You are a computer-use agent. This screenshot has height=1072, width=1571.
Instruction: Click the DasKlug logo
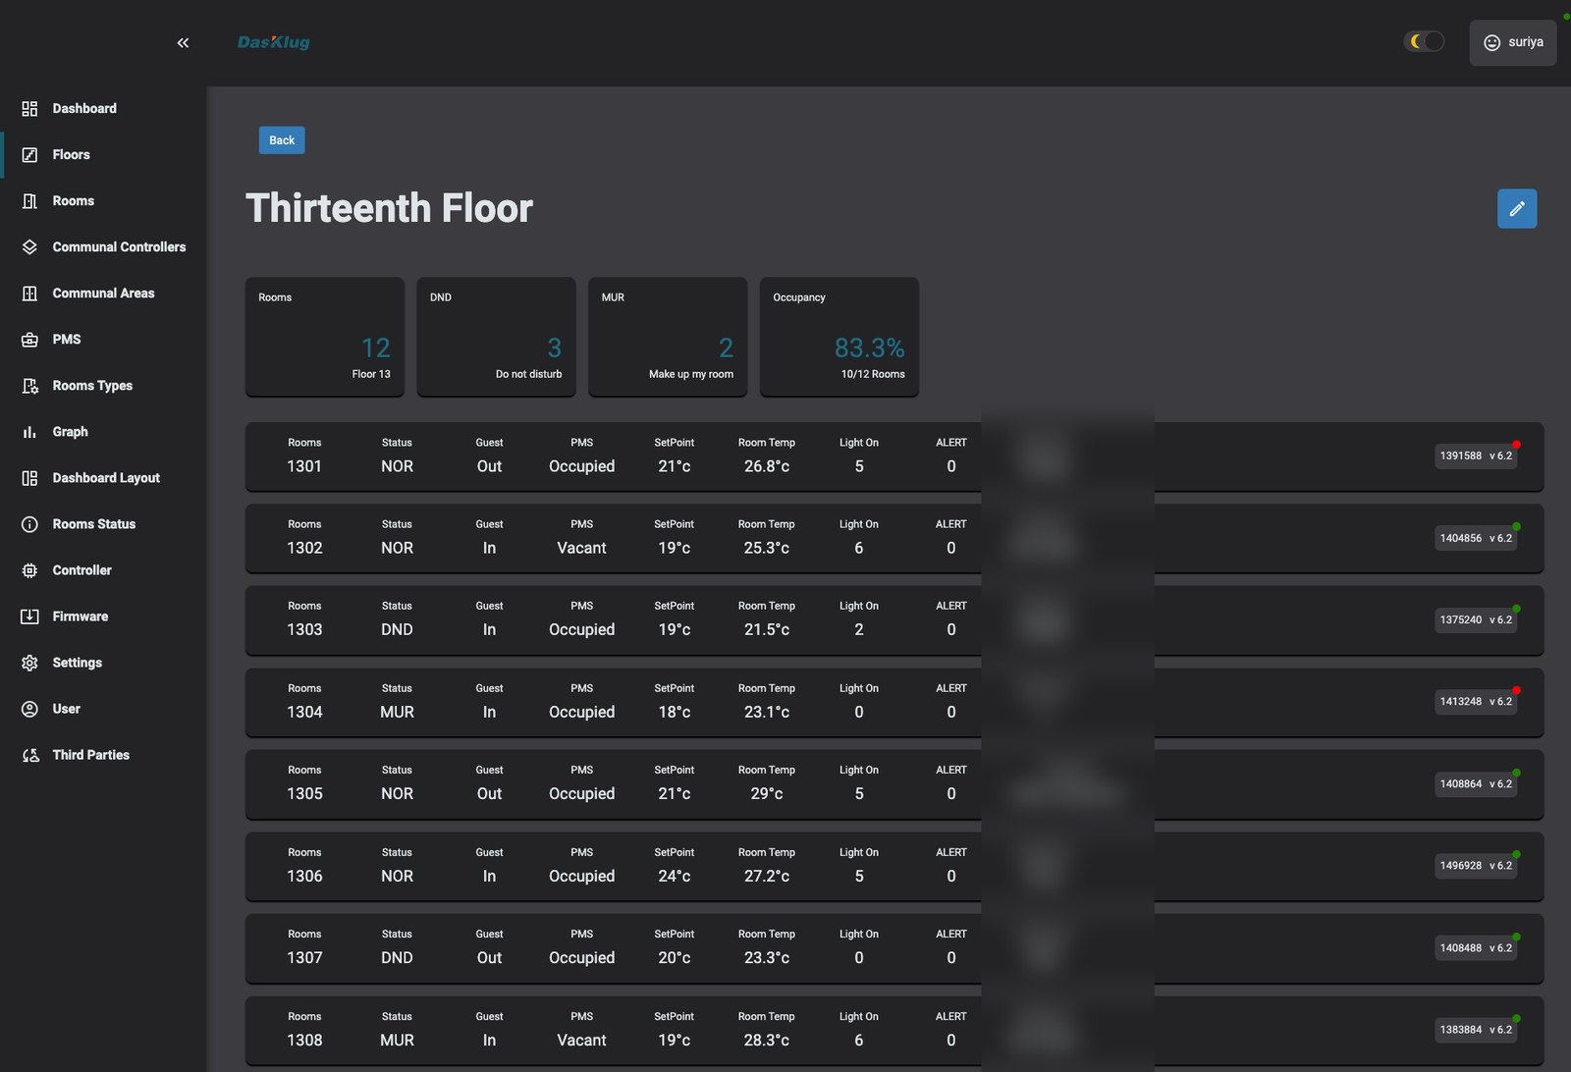[274, 42]
